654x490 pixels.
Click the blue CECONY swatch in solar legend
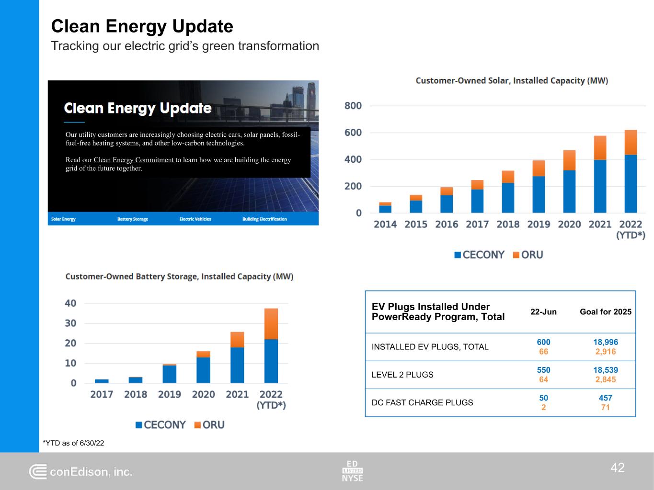point(458,255)
